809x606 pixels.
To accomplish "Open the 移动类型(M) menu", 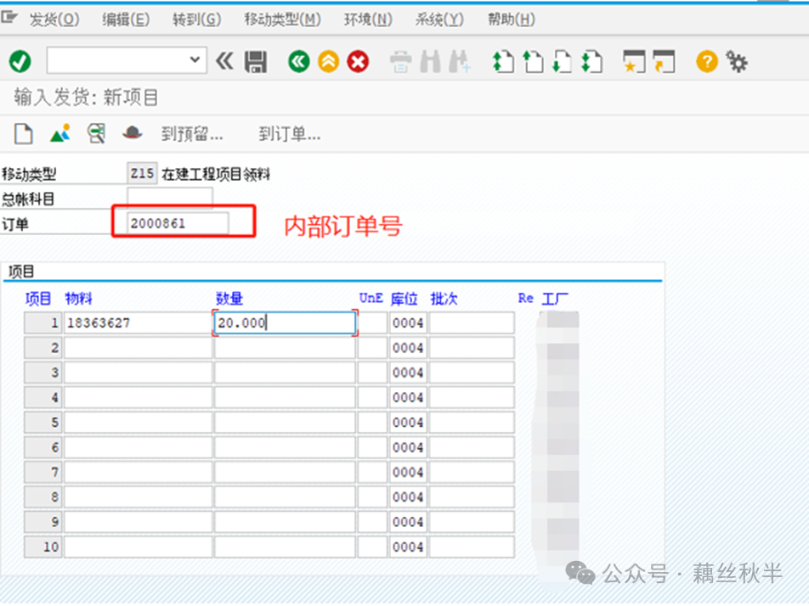I will (282, 20).
